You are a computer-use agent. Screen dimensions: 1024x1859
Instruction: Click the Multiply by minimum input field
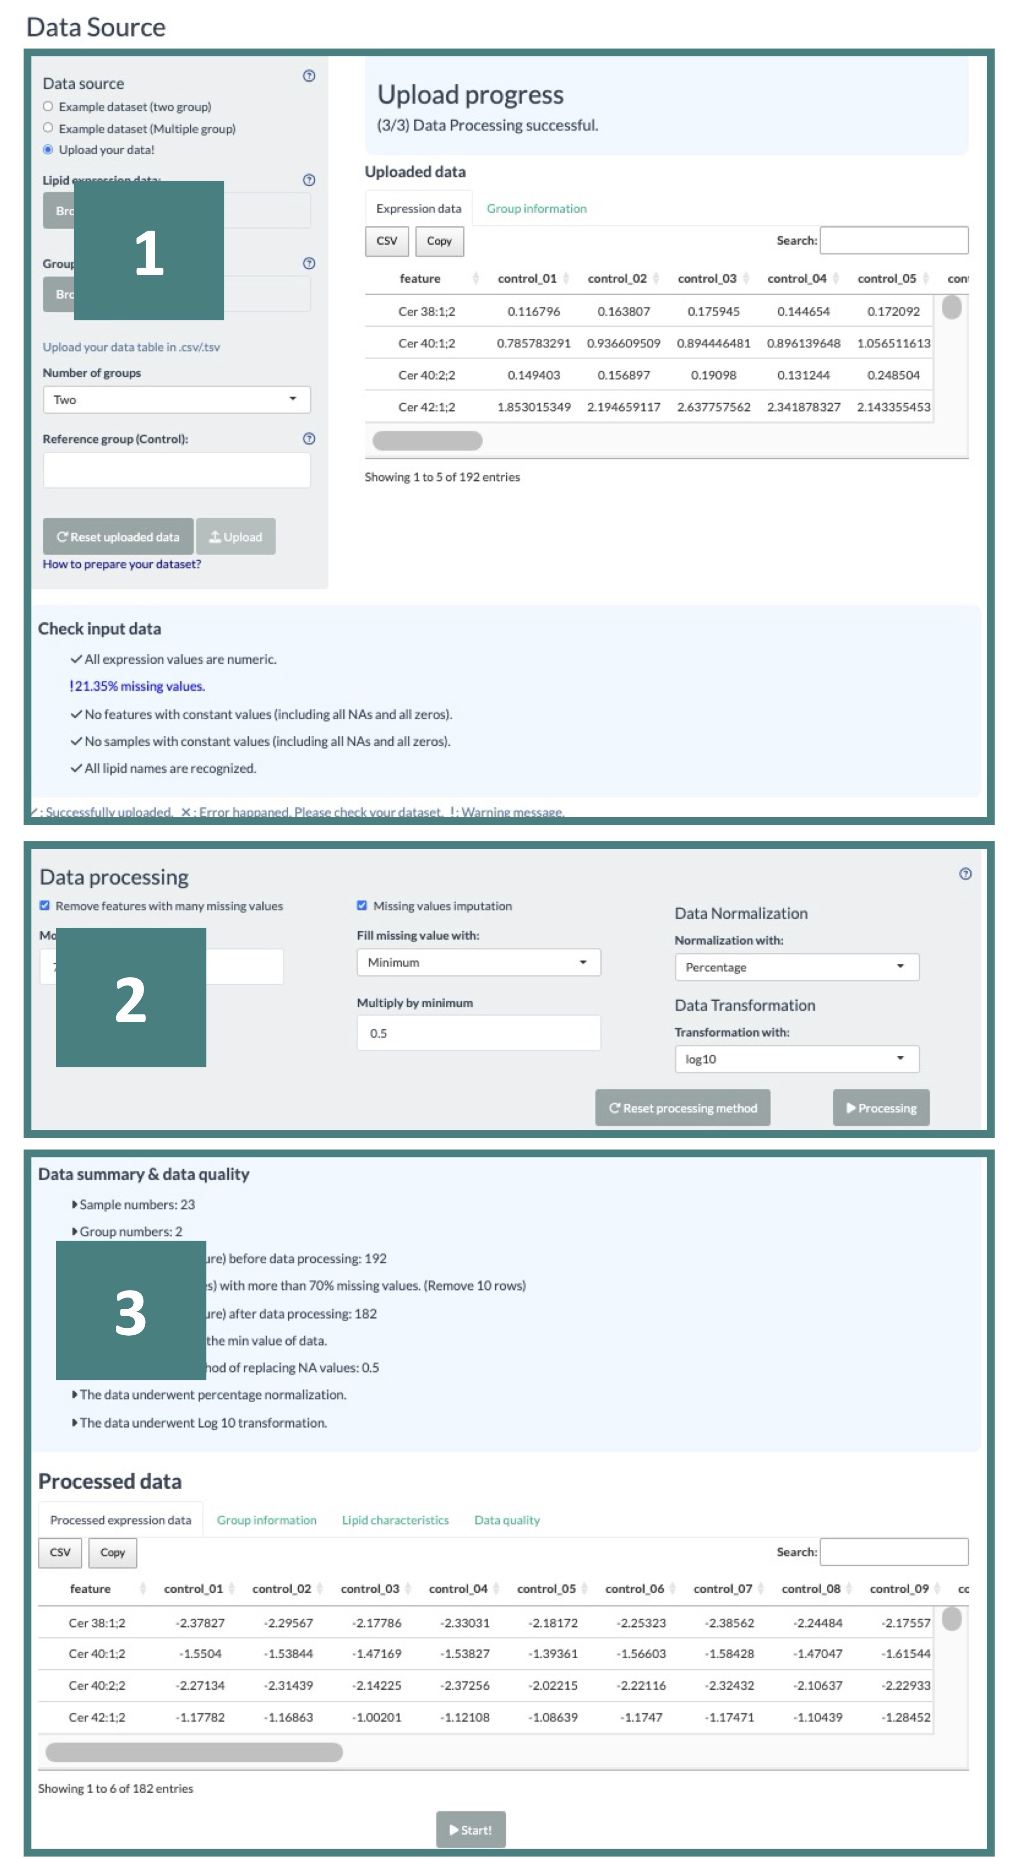(x=478, y=1033)
